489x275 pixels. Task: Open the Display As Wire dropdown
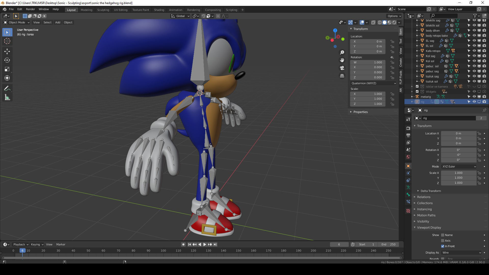point(461,253)
